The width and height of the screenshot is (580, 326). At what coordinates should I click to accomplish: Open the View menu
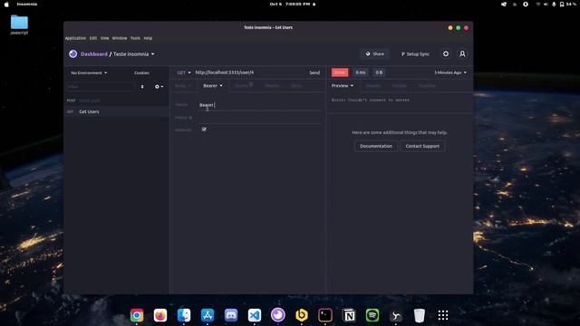pos(105,38)
